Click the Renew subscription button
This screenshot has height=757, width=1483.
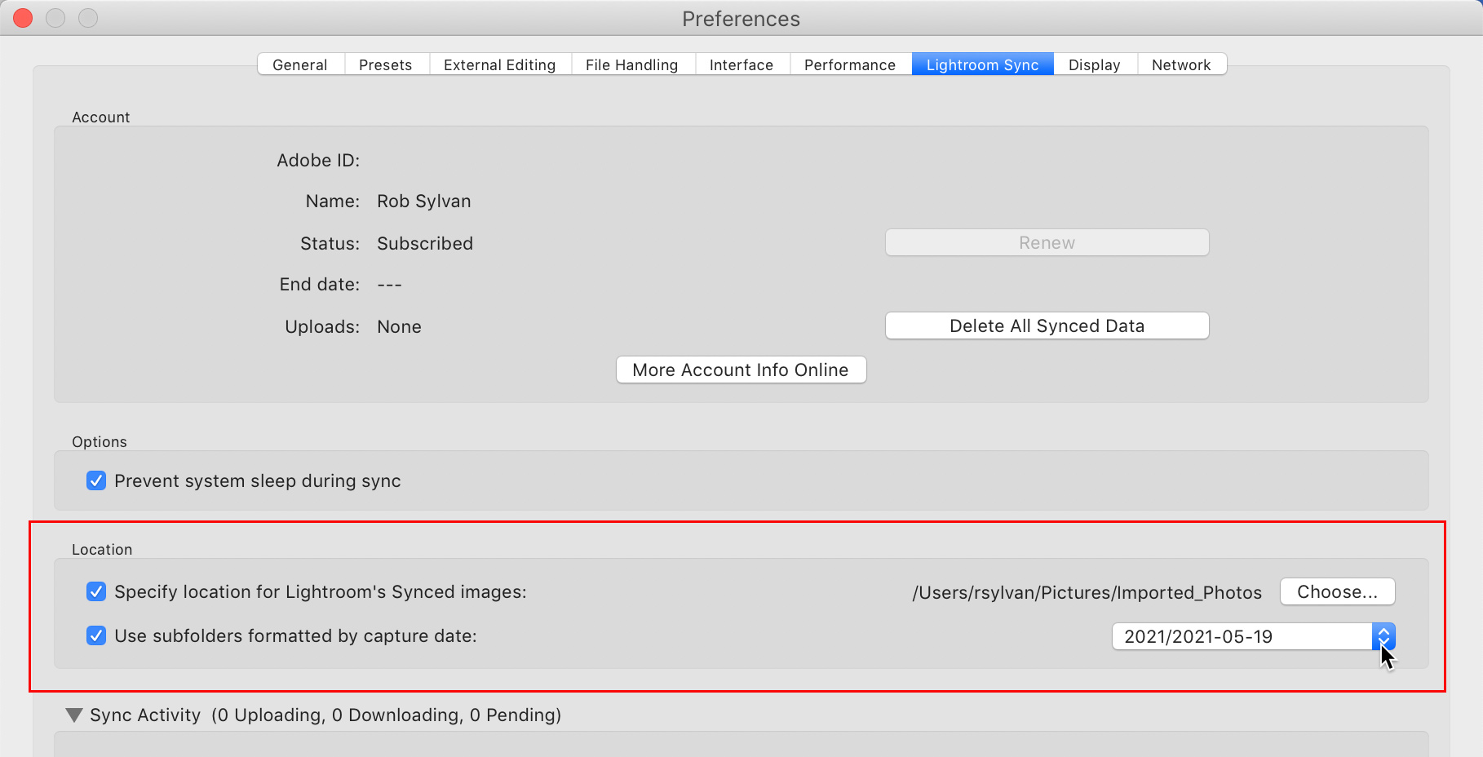1047,243
